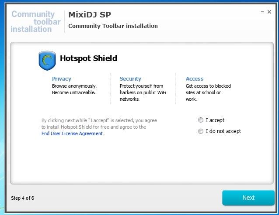
Task: Click the "Protect yourself from hackers" description
Action: (x=143, y=92)
